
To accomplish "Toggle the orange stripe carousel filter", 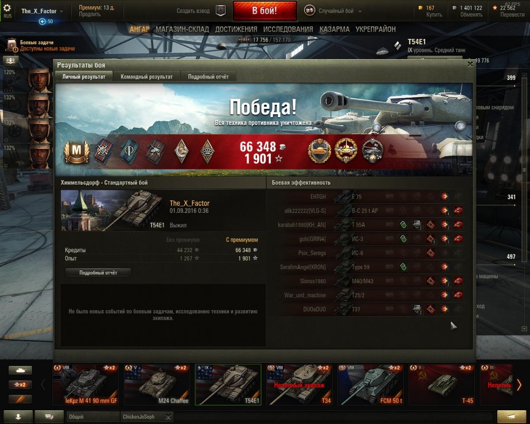I will pos(20,399).
